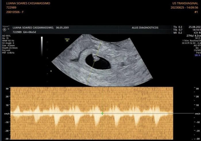Click the Voluson S8 yellow label
The width and height of the screenshot is (201, 141).
[67, 40]
